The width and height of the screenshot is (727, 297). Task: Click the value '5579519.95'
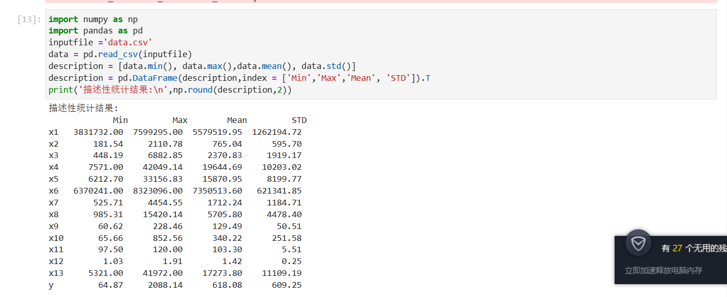coord(217,132)
